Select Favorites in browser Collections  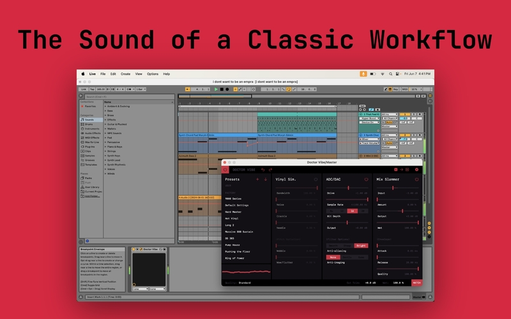point(89,107)
